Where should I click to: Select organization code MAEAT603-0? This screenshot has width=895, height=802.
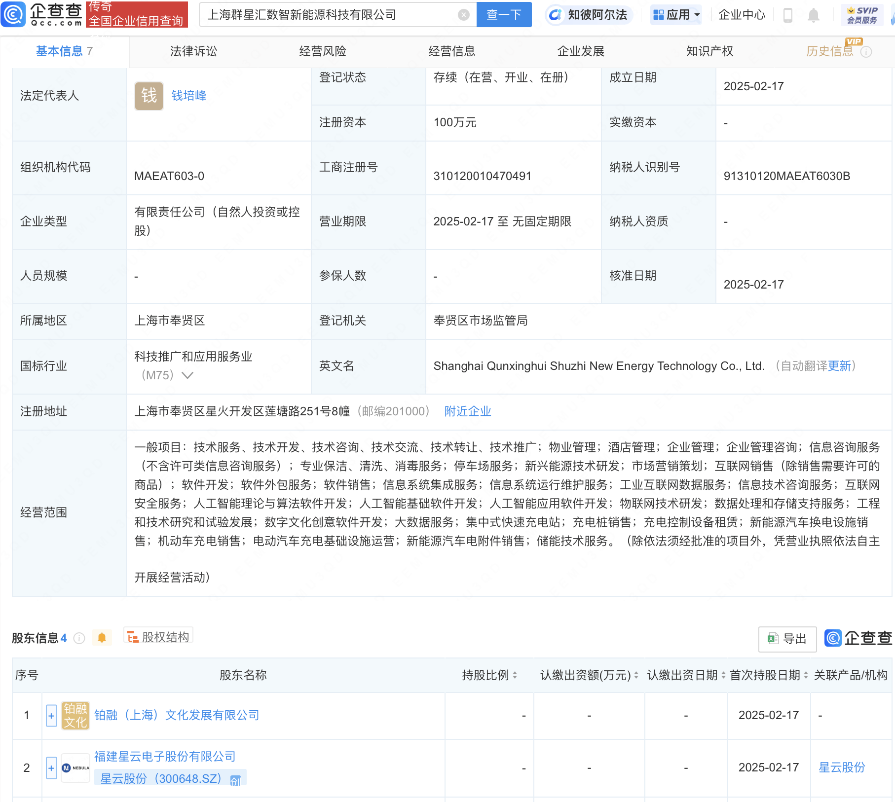click(x=169, y=176)
